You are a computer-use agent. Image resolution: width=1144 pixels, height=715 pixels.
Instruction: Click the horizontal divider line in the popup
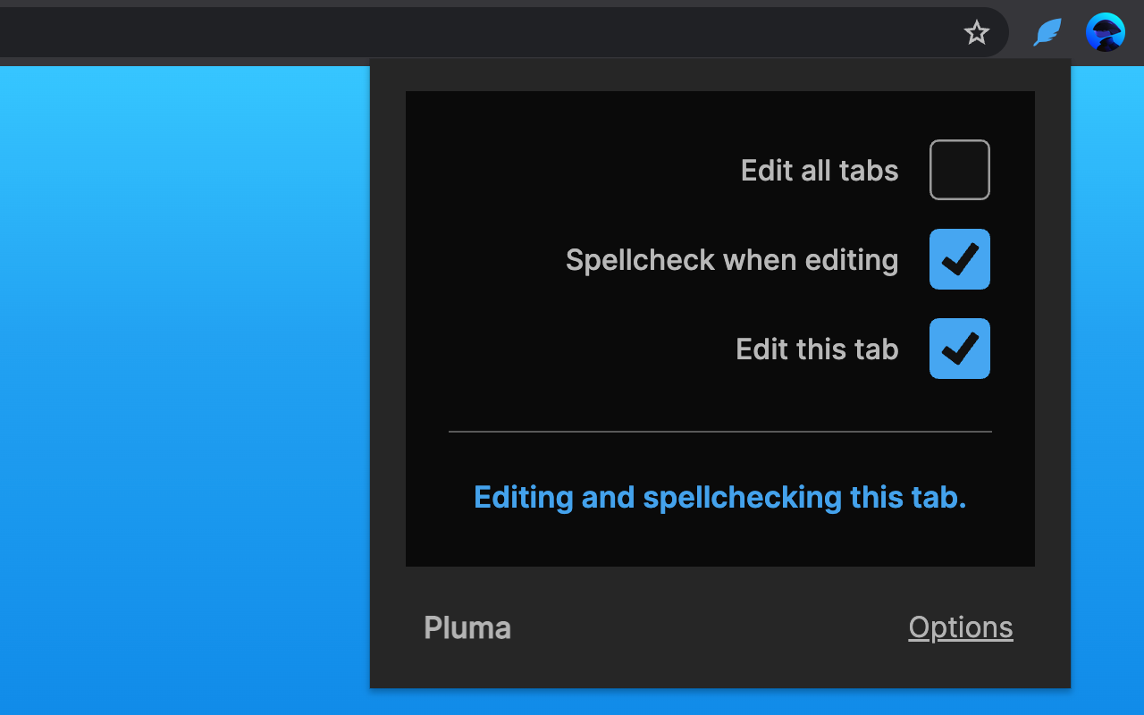719,432
